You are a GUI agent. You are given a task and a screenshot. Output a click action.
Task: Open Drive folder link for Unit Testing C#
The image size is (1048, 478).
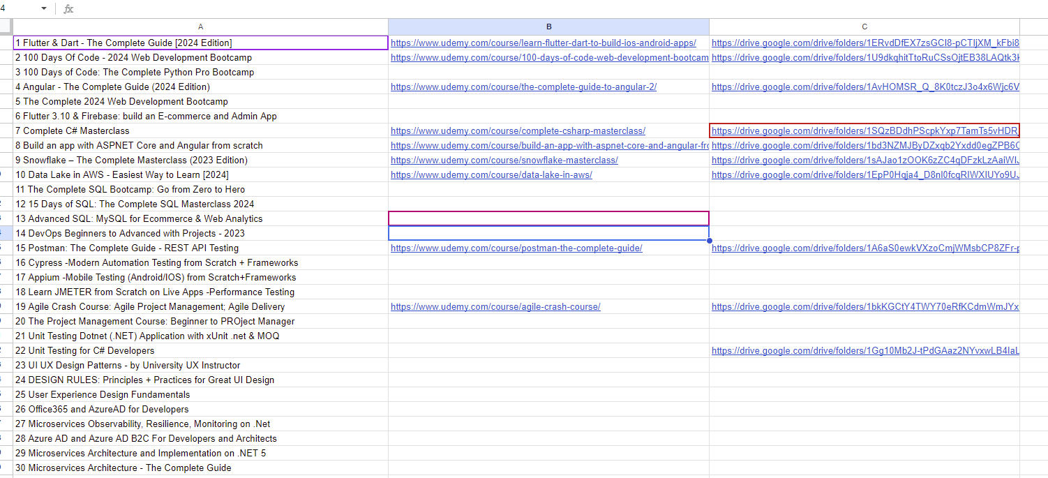coord(864,351)
